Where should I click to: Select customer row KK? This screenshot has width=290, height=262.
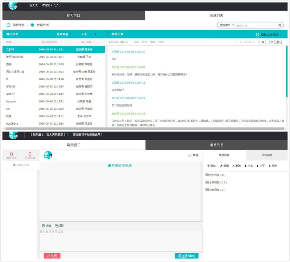pos(53,109)
